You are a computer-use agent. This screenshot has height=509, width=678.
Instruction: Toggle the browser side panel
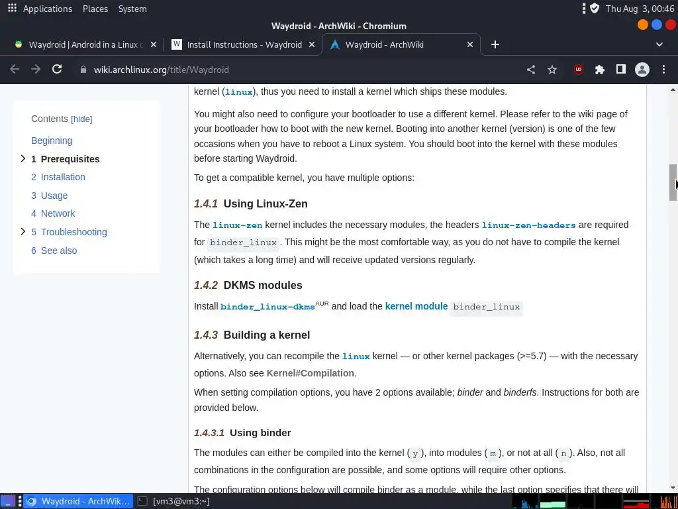[x=621, y=69]
